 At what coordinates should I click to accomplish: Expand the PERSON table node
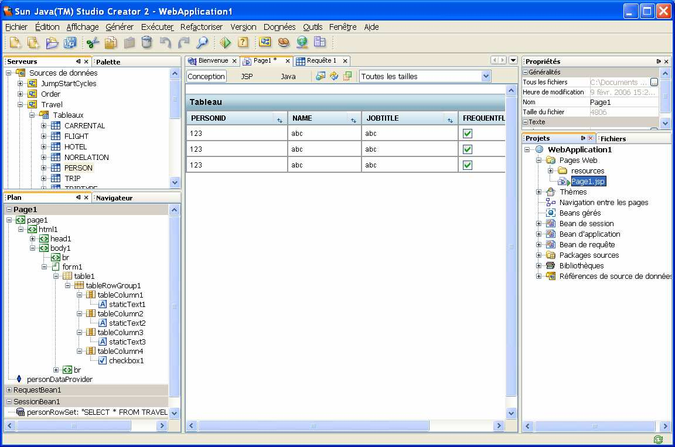click(x=44, y=168)
